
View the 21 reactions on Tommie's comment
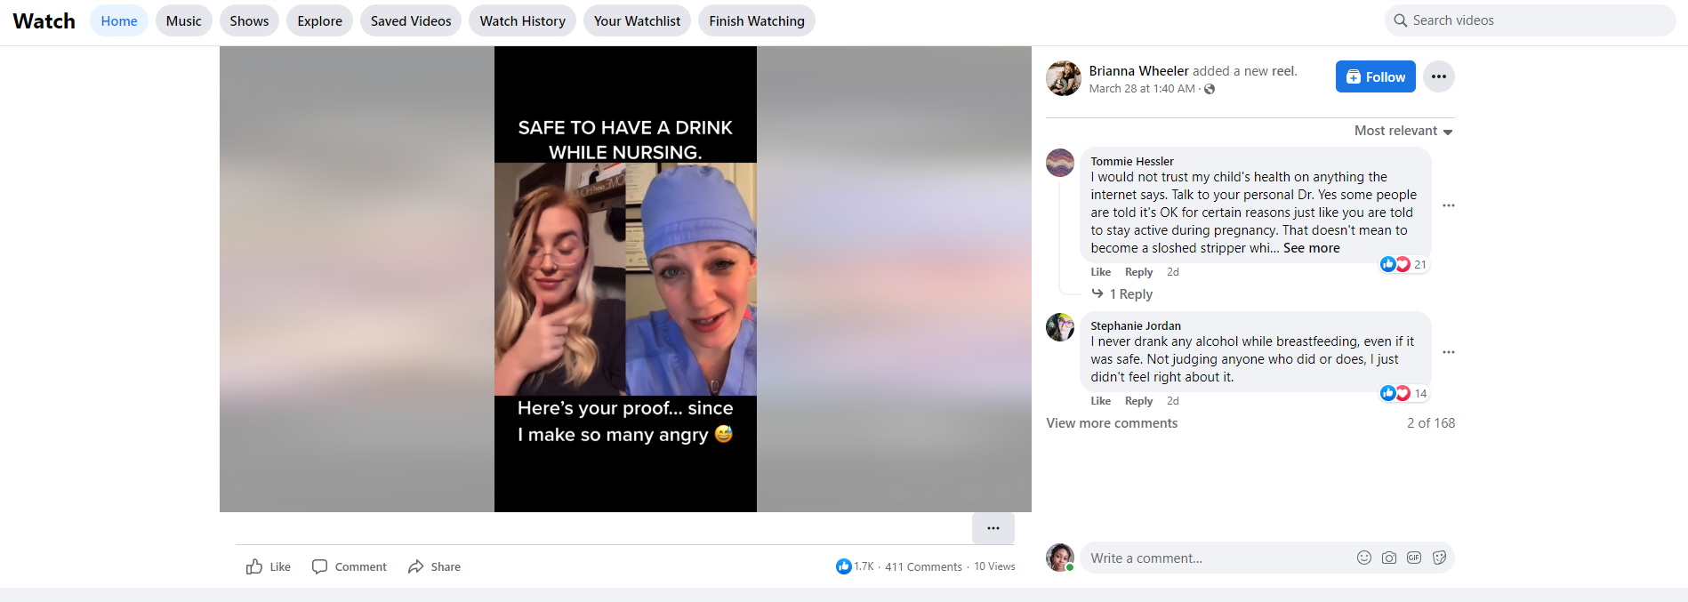(1403, 264)
